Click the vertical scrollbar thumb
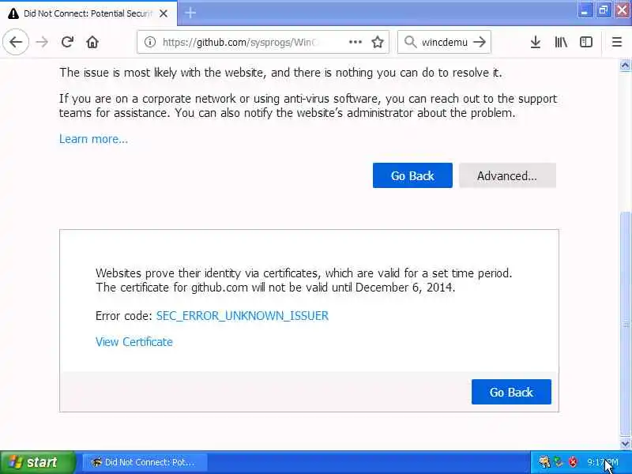The image size is (632, 474). [625, 324]
